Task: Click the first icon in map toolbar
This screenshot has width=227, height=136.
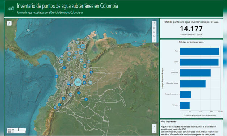Action: (x=154, y=24)
